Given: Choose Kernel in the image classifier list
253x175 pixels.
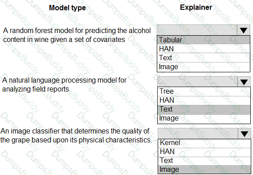Looking at the screenshot, I should pos(204,143).
